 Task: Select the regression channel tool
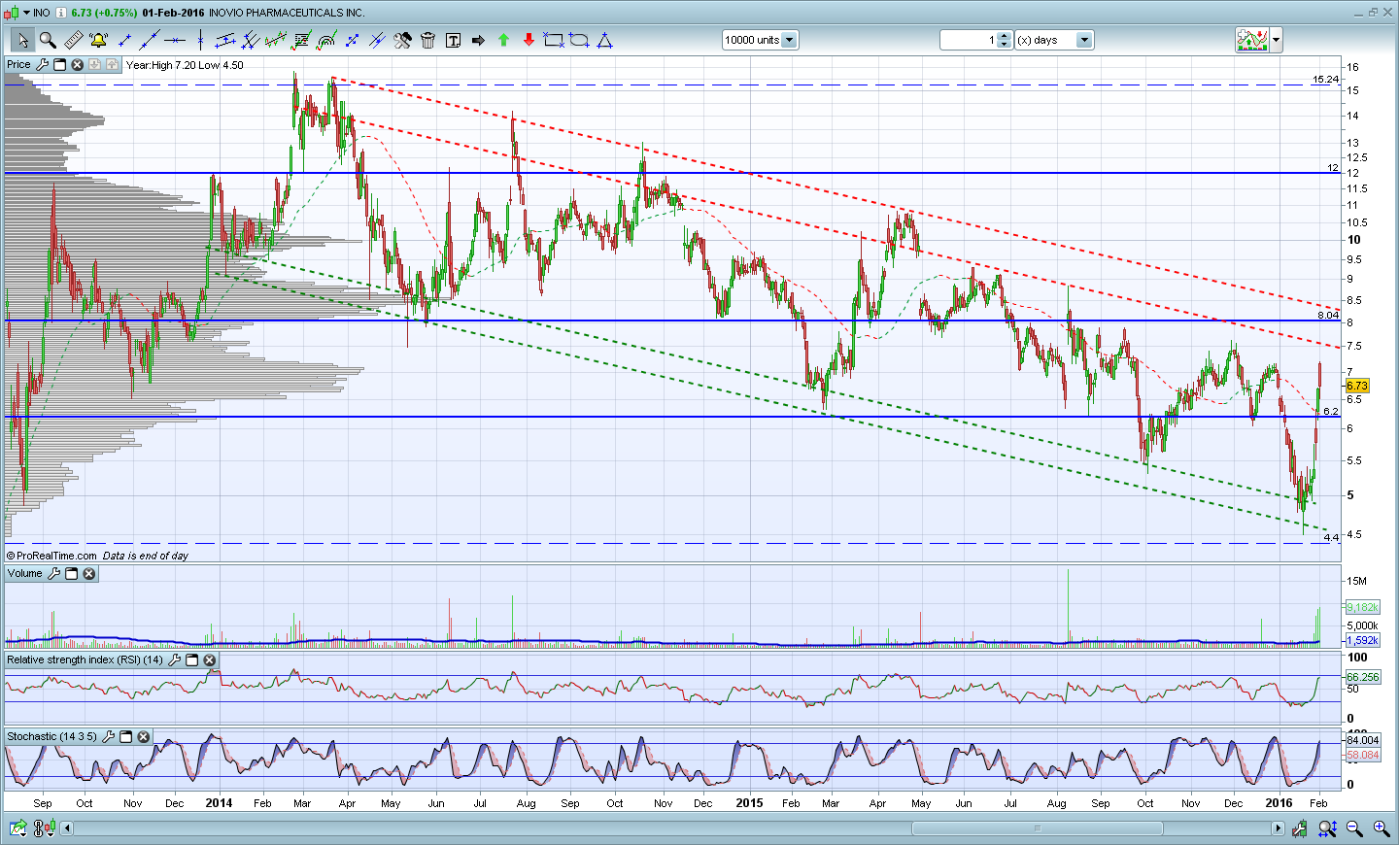click(x=276, y=40)
